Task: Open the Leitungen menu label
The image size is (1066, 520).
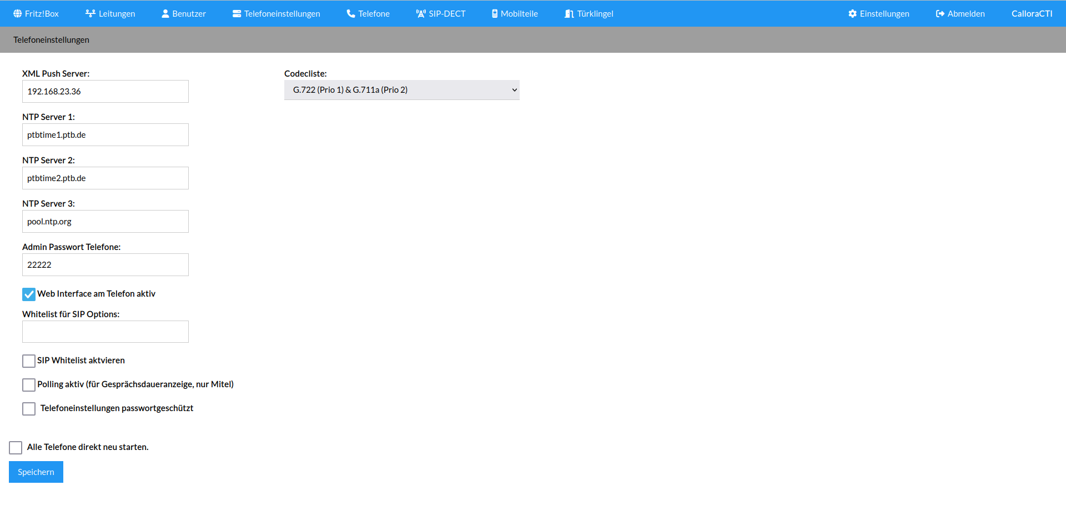Action: tap(117, 13)
